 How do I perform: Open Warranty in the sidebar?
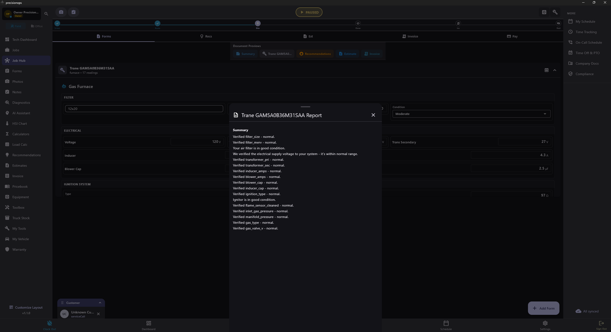[x=26, y=250]
